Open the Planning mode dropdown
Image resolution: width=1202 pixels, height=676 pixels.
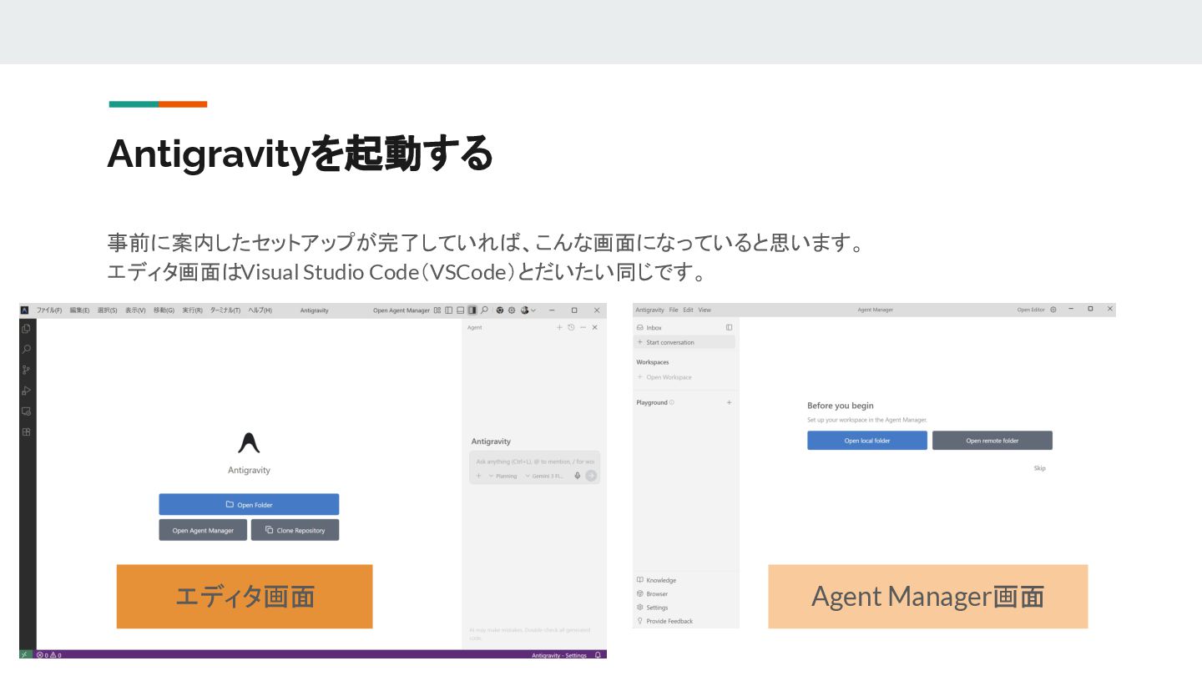[503, 476]
